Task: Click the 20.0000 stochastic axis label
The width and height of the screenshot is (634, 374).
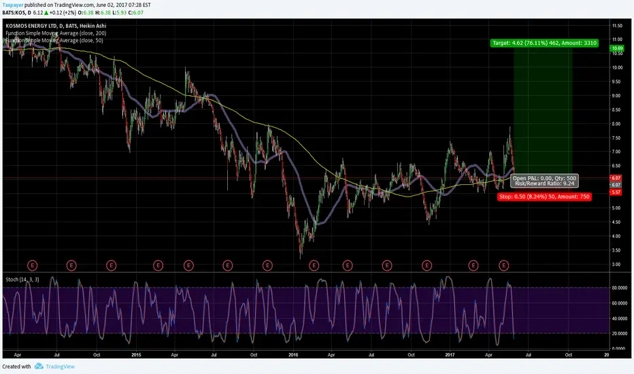Action: click(619, 333)
